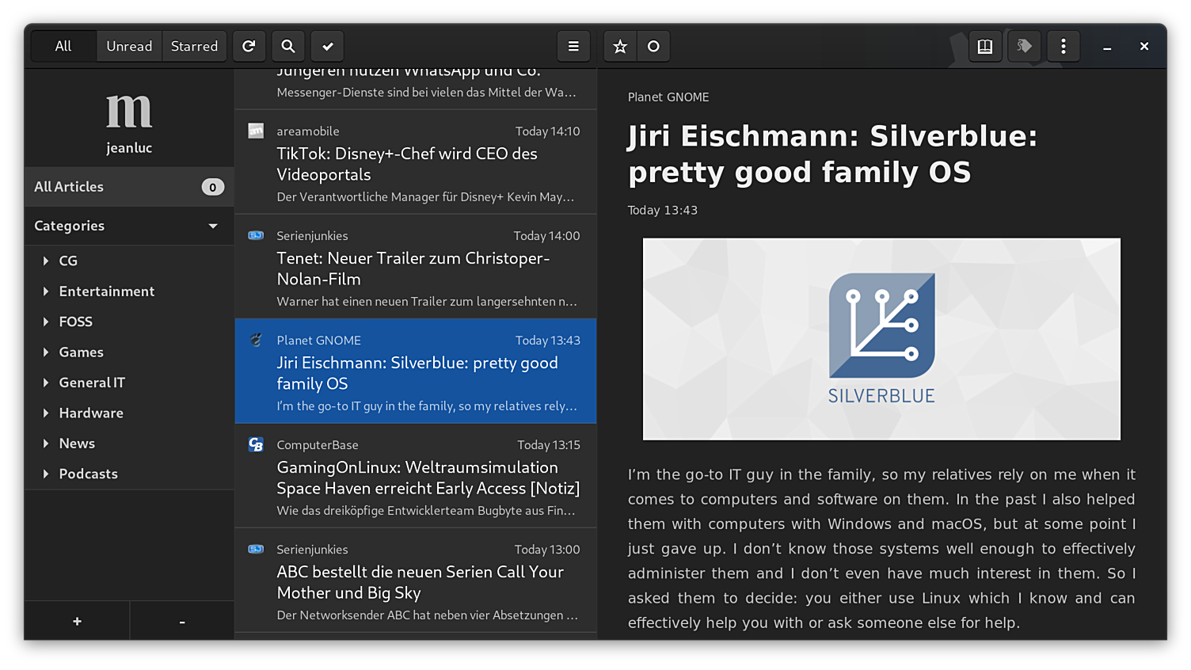
Task: Toggle star on the current article
Action: 620,47
